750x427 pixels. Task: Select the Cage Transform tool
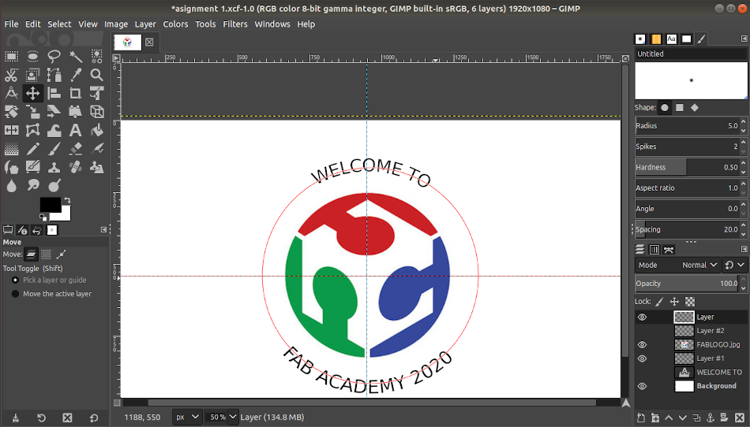pos(32,130)
